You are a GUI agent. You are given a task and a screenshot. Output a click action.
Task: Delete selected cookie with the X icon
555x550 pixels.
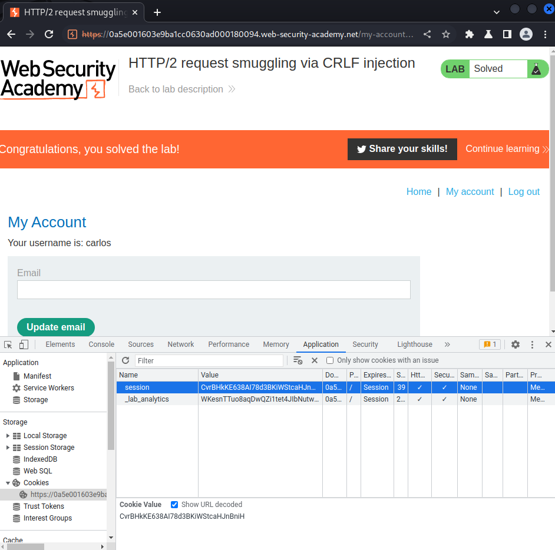pos(314,360)
